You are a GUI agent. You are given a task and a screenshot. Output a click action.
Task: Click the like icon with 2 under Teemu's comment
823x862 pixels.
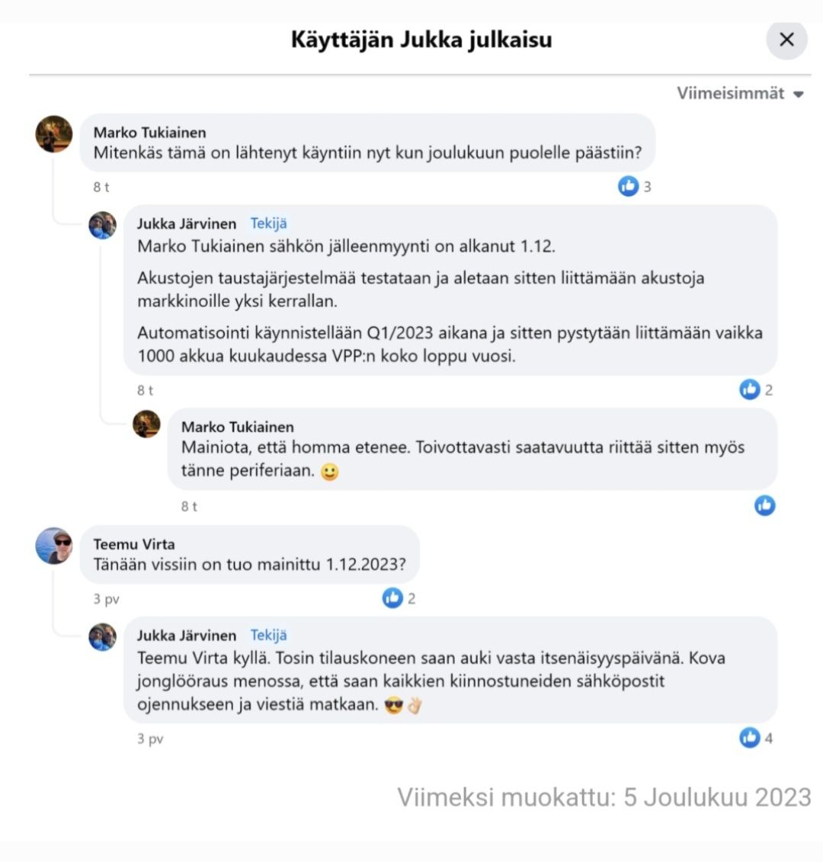point(392,598)
